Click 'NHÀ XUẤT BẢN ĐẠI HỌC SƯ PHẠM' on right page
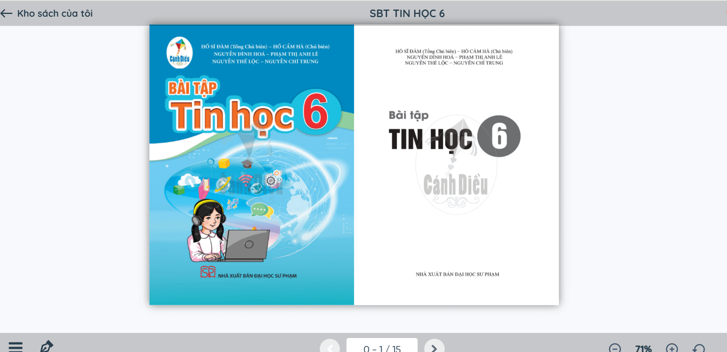 coord(457,274)
